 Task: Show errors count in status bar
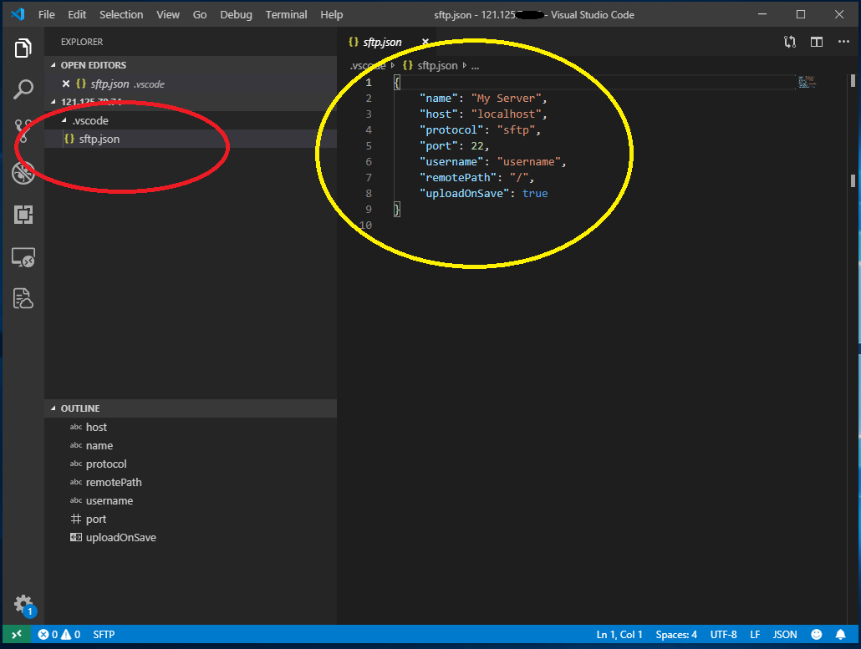48,634
